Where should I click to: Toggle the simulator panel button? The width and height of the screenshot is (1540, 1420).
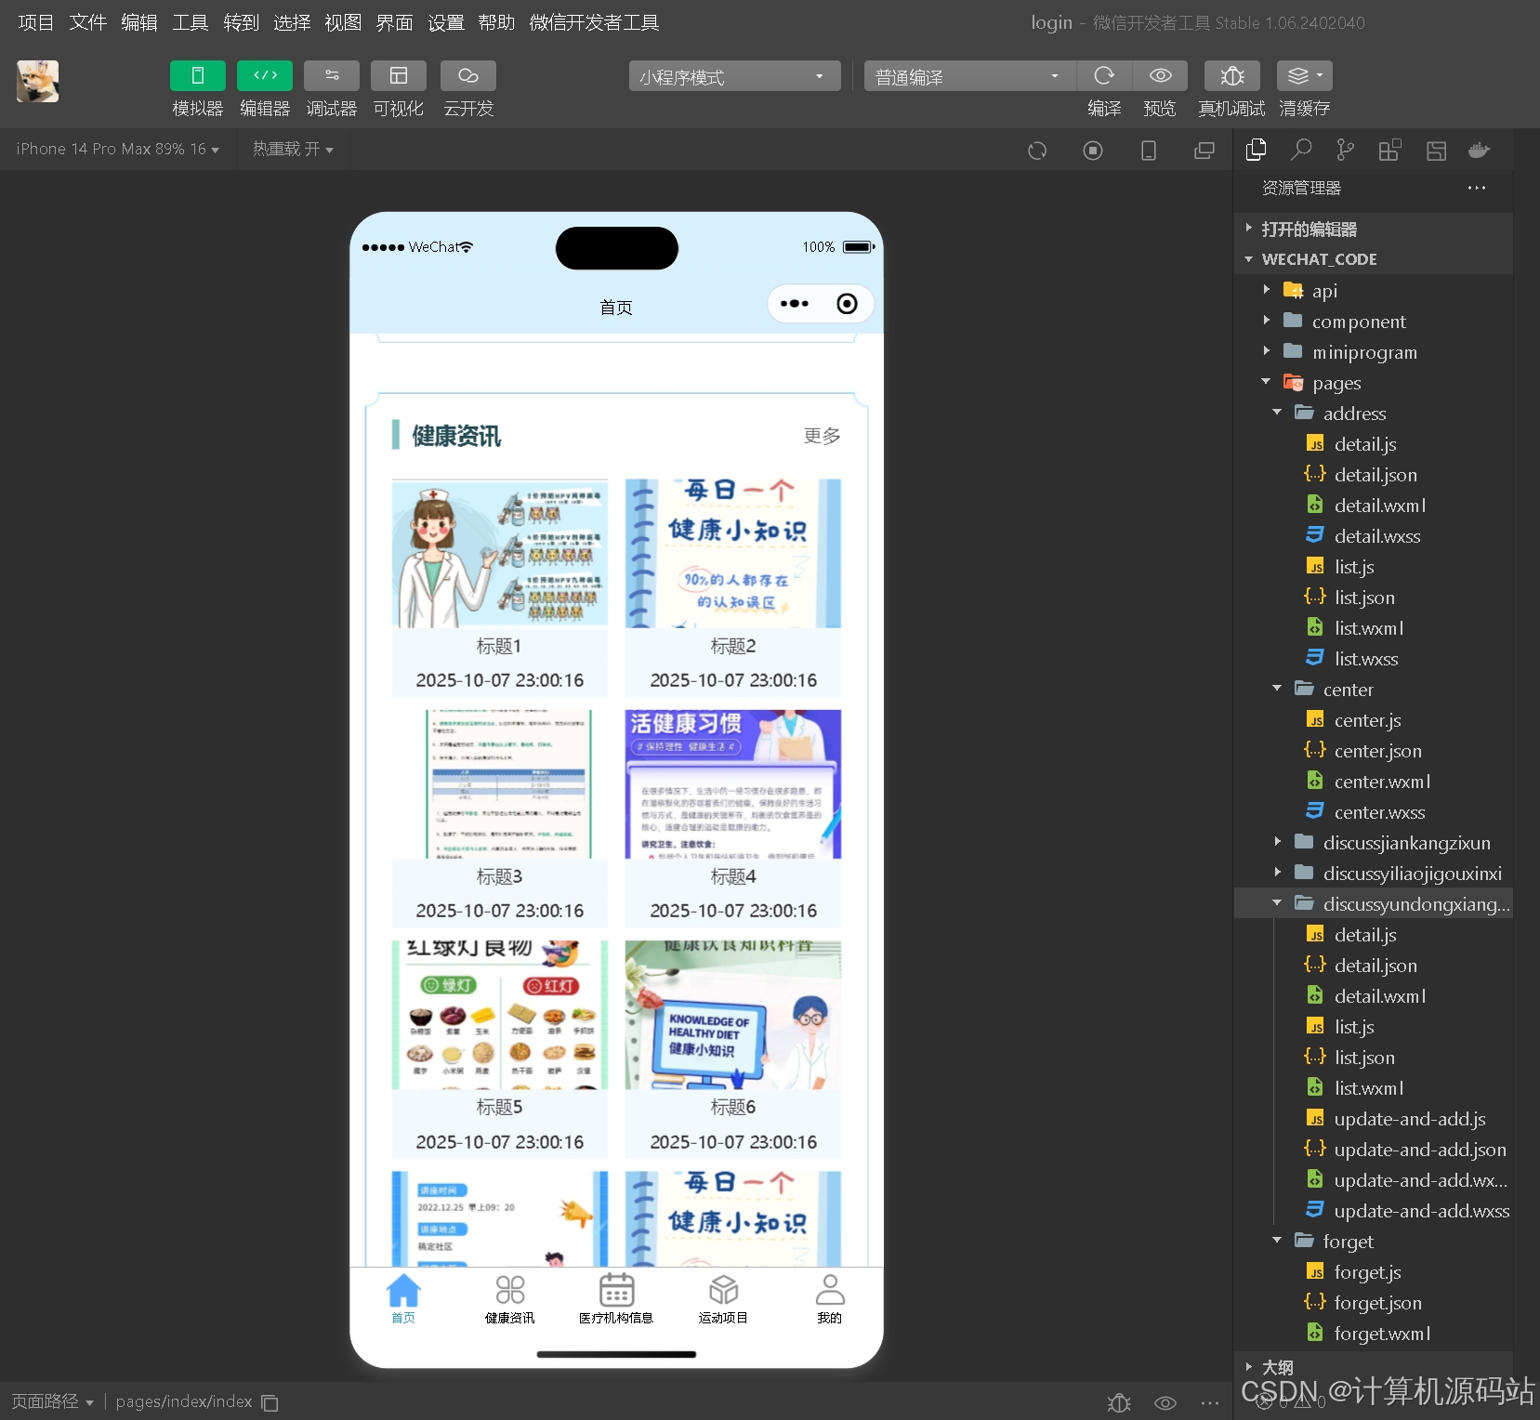197,75
